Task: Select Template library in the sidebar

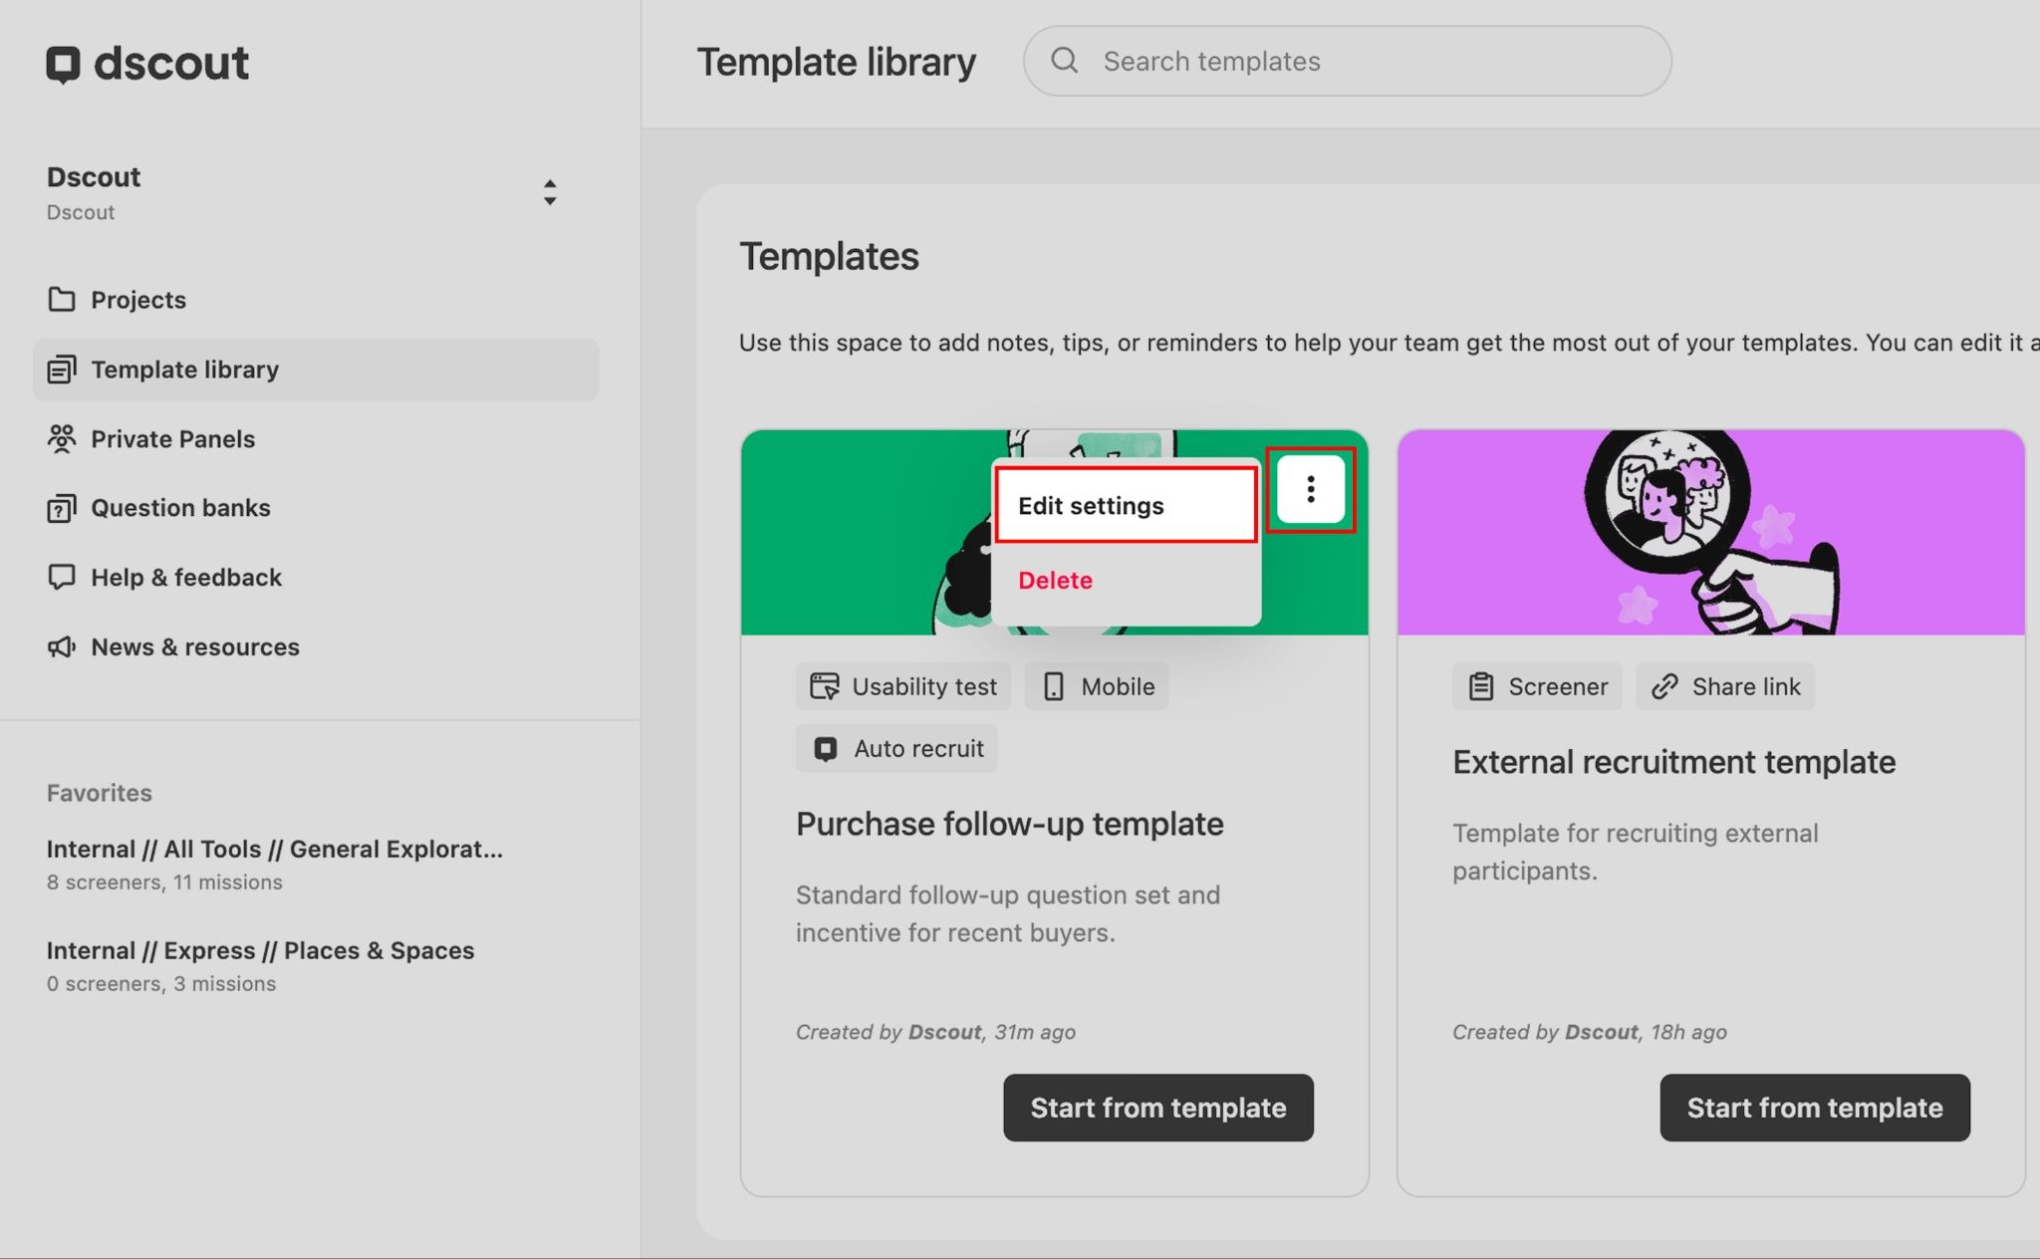Action: (185, 370)
